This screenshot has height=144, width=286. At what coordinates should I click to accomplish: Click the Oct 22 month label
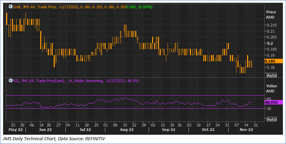click(209, 130)
